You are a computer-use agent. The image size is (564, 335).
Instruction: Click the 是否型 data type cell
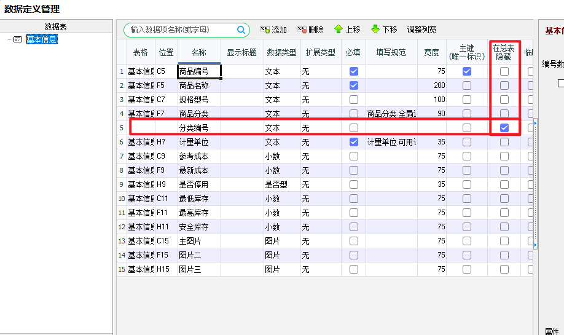tap(281, 184)
